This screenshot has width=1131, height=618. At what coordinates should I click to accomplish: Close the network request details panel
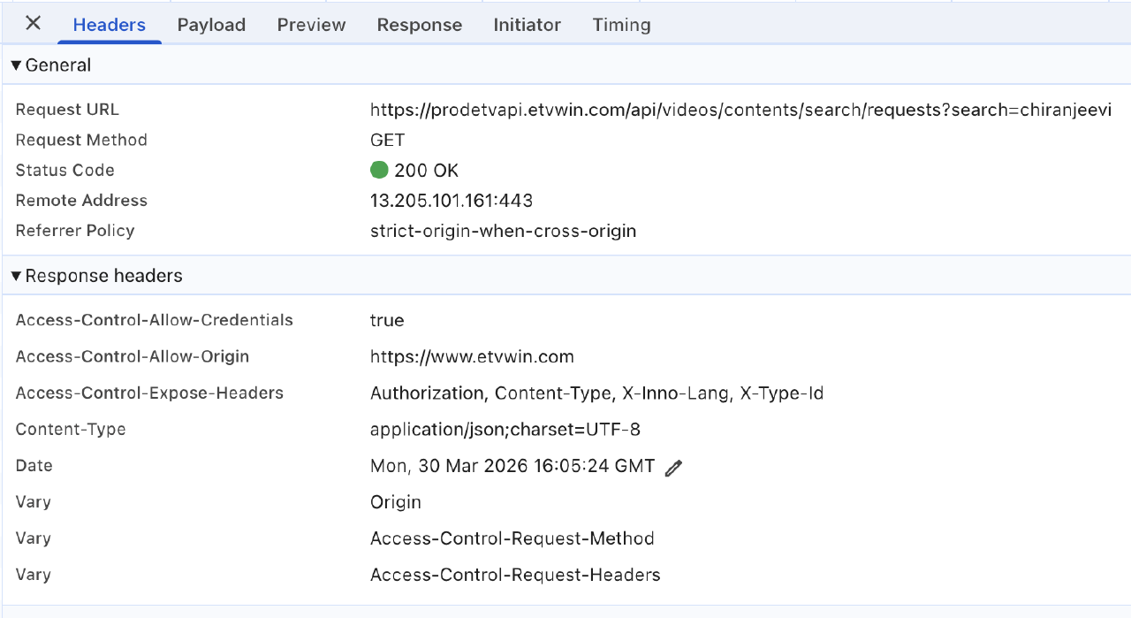32,24
